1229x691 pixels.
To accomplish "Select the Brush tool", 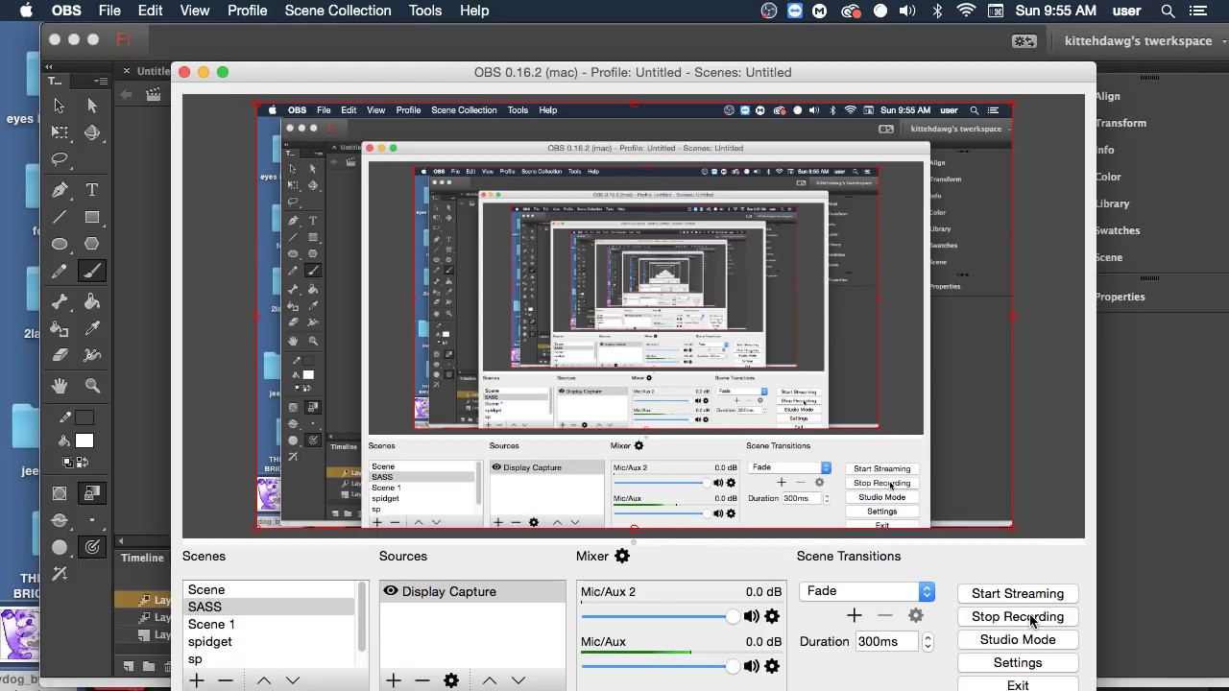I will click(92, 272).
